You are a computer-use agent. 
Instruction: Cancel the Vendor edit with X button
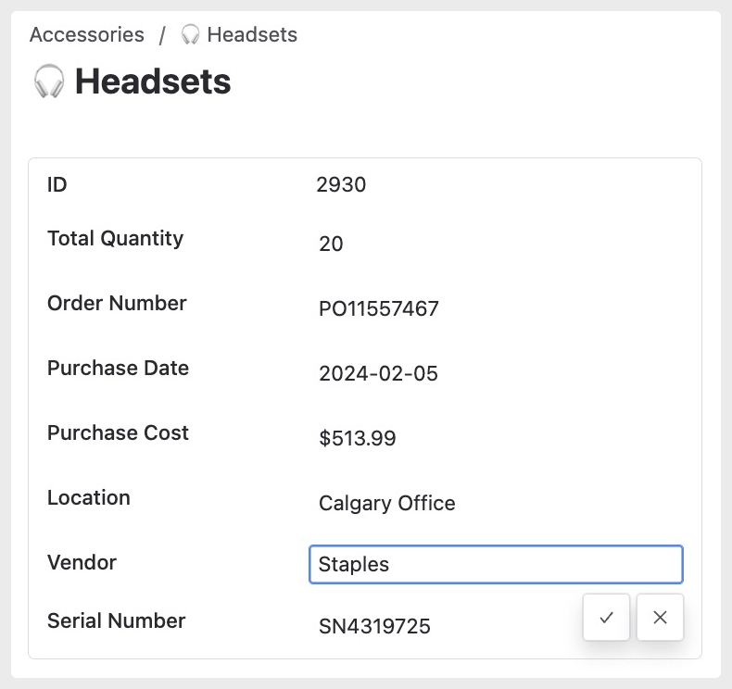[x=660, y=617]
